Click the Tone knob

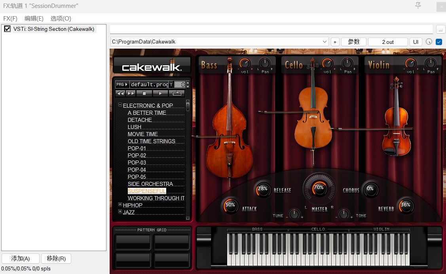(344, 214)
